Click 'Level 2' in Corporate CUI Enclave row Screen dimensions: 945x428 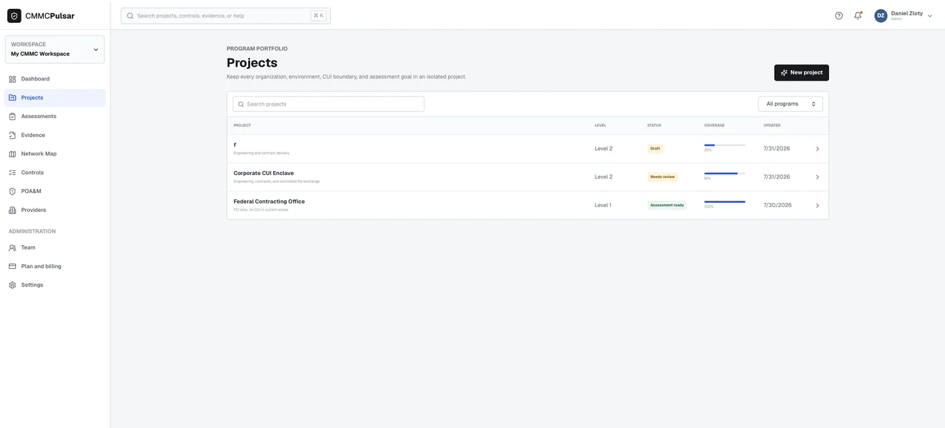pyautogui.click(x=604, y=177)
